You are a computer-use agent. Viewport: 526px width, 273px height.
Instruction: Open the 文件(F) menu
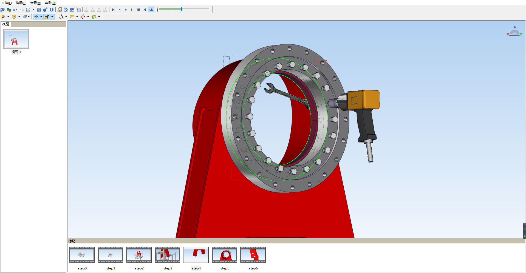point(6,3)
